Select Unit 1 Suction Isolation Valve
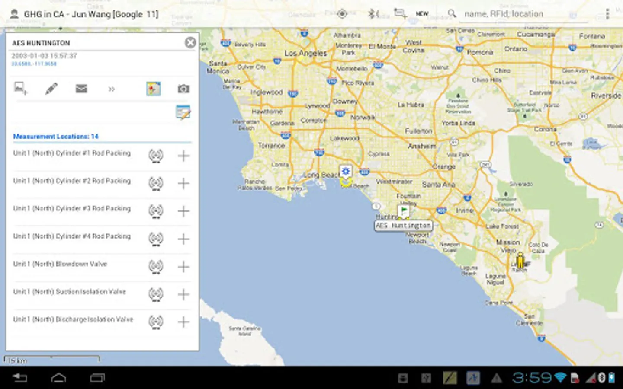 click(x=70, y=292)
